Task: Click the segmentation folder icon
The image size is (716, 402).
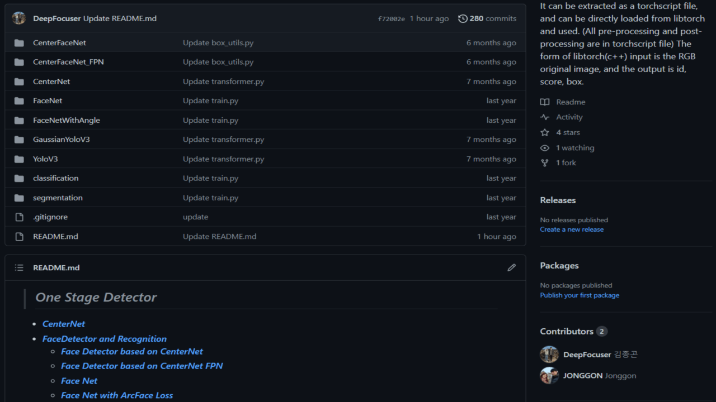Action: point(19,198)
